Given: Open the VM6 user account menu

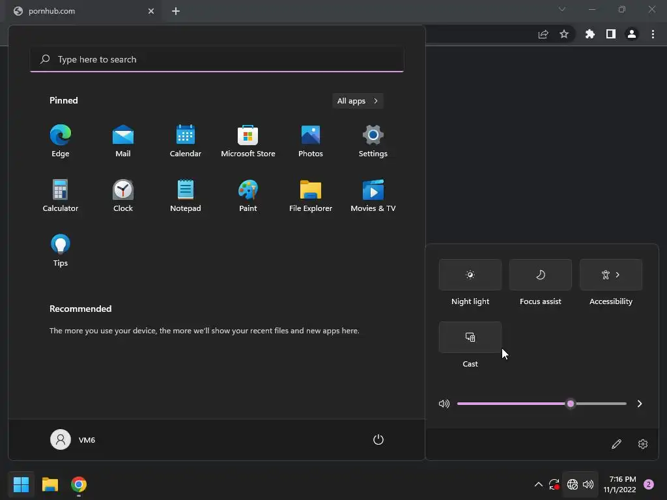Looking at the screenshot, I should pyautogui.click(x=73, y=439).
